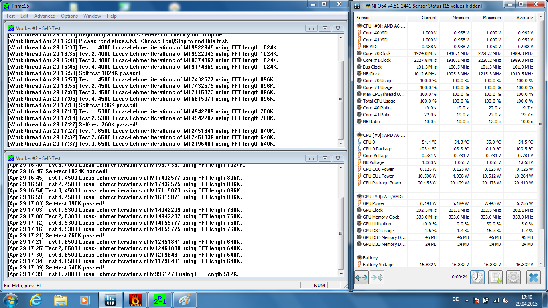Click the Minimum column header in HWiNFO
Screen dimensions: 548x308
coord(455,18)
